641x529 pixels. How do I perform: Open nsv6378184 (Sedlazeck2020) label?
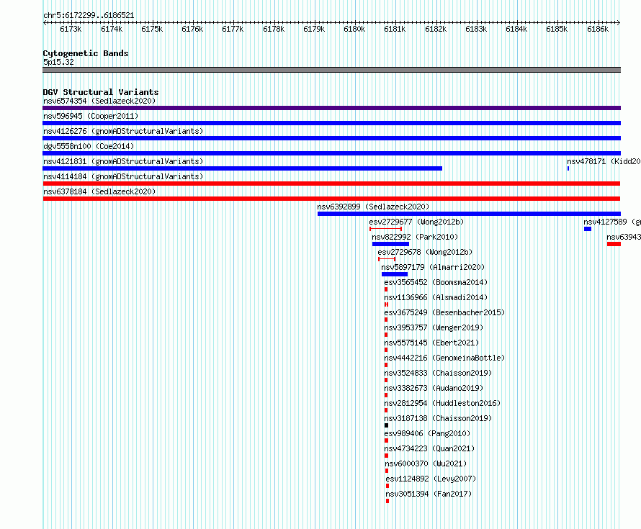pyautogui.click(x=99, y=191)
